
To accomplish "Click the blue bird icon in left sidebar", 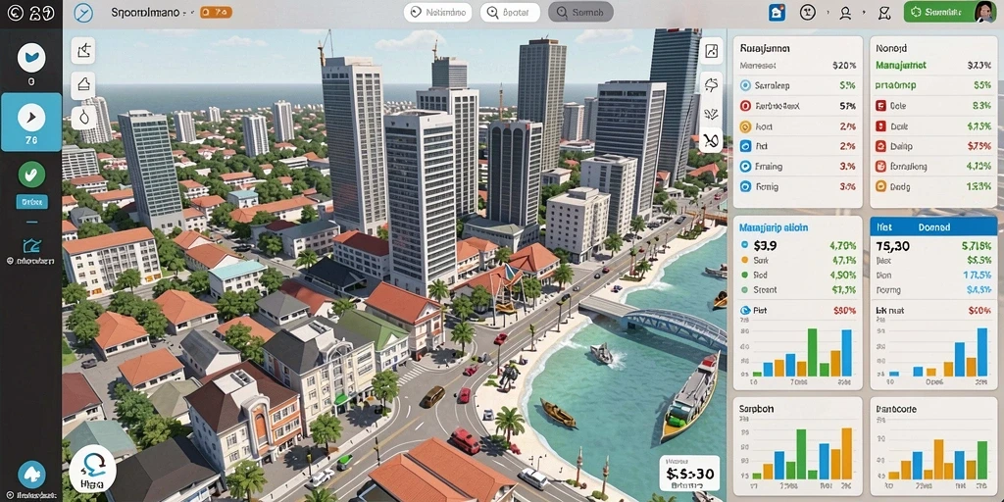I will pyautogui.click(x=30, y=57).
